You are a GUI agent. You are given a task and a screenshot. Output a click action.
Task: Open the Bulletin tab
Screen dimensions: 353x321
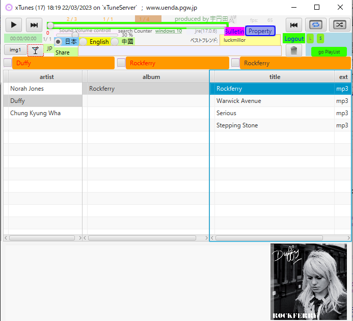point(234,32)
